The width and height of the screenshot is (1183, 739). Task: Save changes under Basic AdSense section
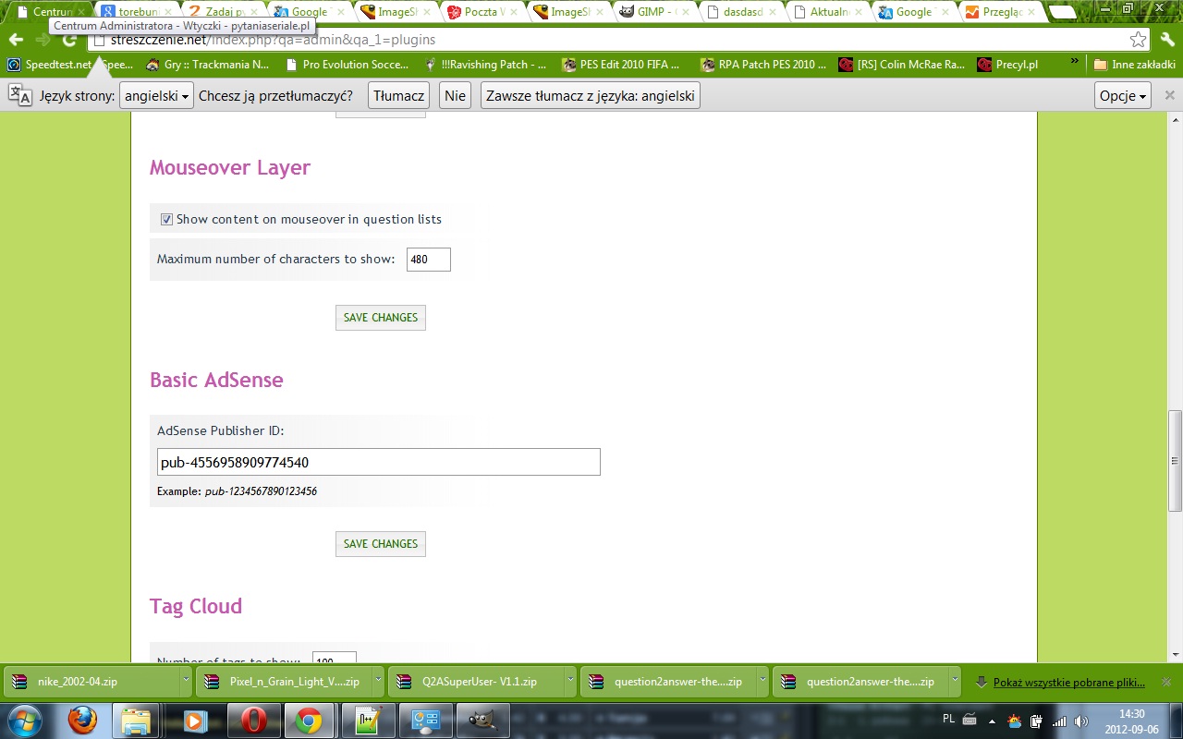pyautogui.click(x=380, y=544)
